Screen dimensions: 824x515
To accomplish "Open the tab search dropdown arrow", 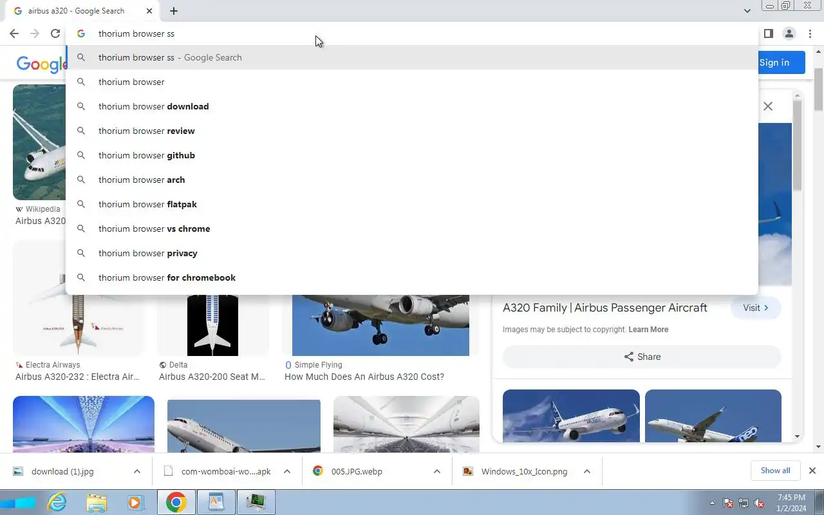I will (x=747, y=11).
